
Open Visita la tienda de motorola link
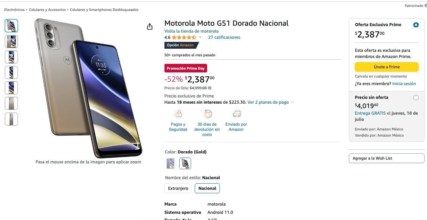pos(191,31)
